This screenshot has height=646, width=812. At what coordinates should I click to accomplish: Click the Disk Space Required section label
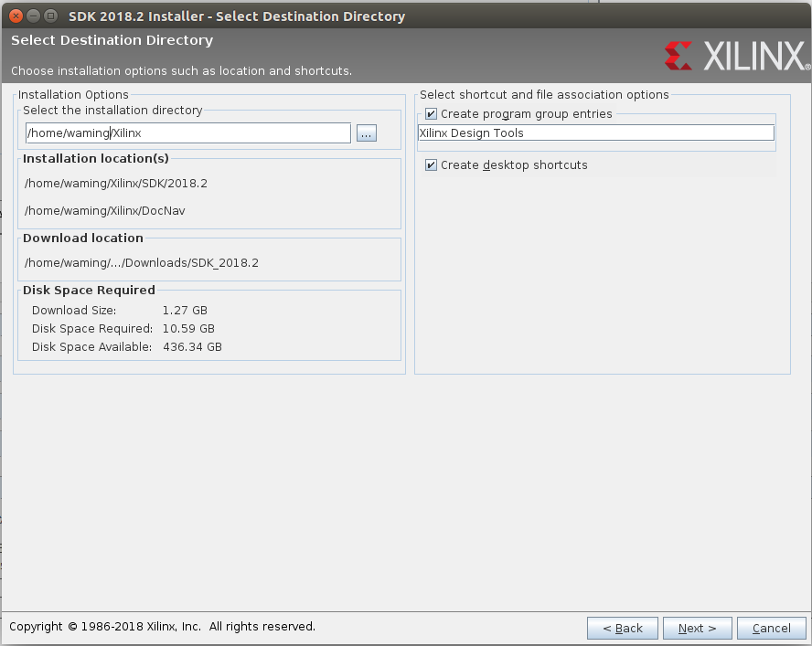[89, 290]
